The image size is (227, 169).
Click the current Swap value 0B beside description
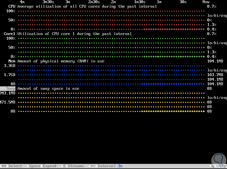tap(209, 89)
